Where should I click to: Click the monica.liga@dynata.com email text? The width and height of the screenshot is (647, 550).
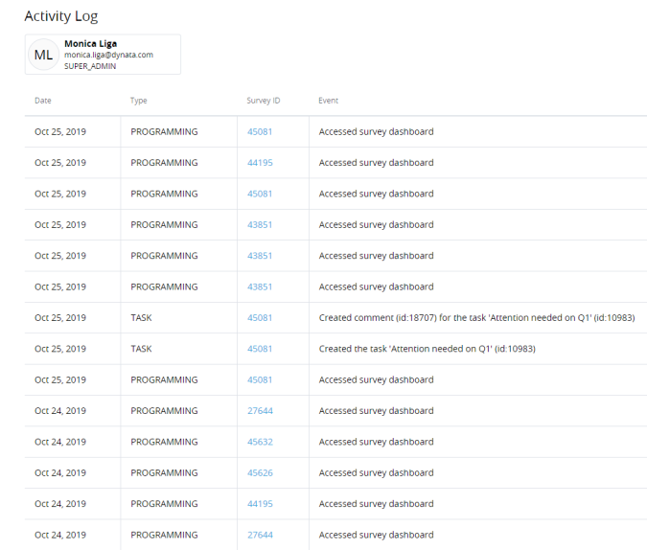pos(108,55)
